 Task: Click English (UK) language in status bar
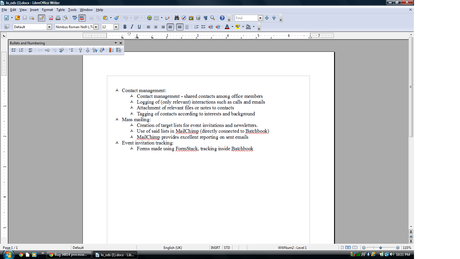[172, 247]
